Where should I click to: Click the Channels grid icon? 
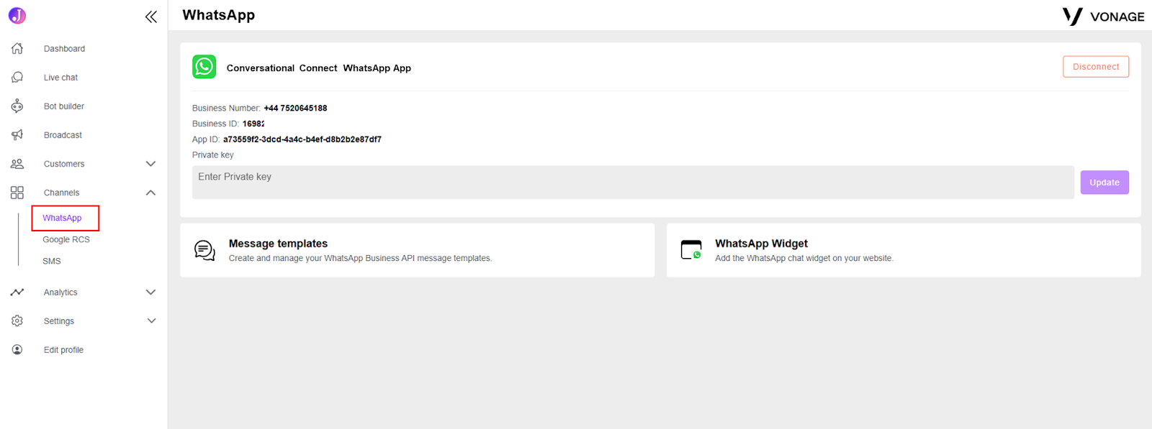(17, 193)
